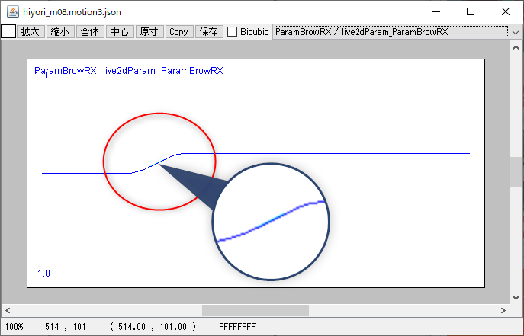Click the 中心 center view button
This screenshot has width=524, height=336.
tap(119, 32)
